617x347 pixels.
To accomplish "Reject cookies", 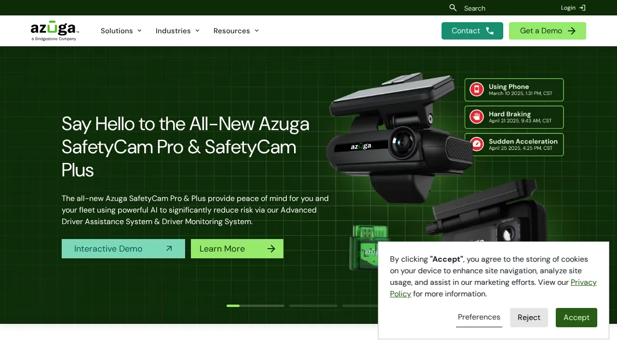I will 529,318.
